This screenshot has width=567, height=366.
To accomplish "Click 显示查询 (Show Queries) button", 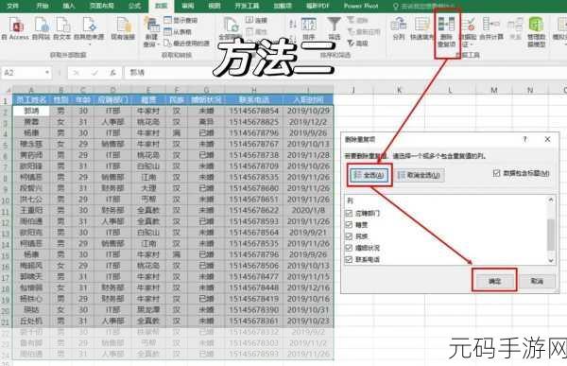I will [x=180, y=20].
